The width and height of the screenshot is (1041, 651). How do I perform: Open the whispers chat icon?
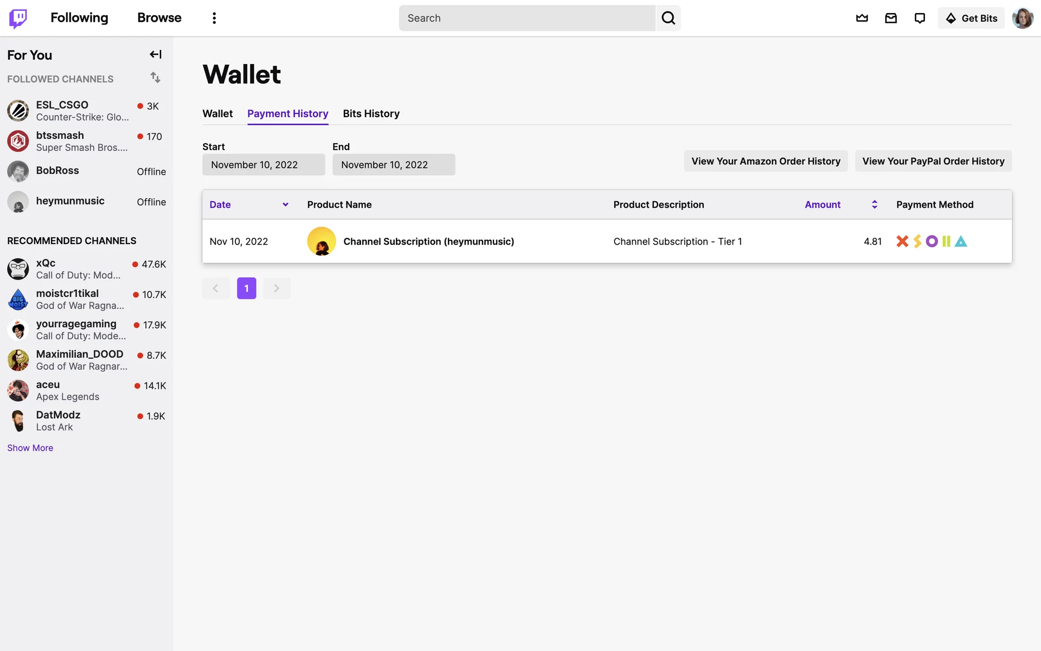coord(920,18)
